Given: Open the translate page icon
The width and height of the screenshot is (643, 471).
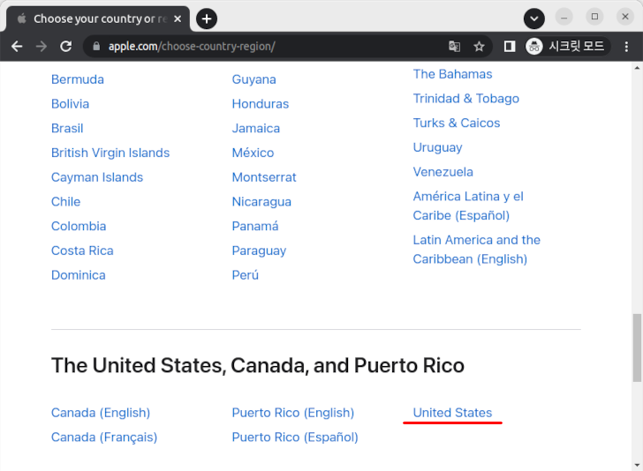Looking at the screenshot, I should click(454, 46).
